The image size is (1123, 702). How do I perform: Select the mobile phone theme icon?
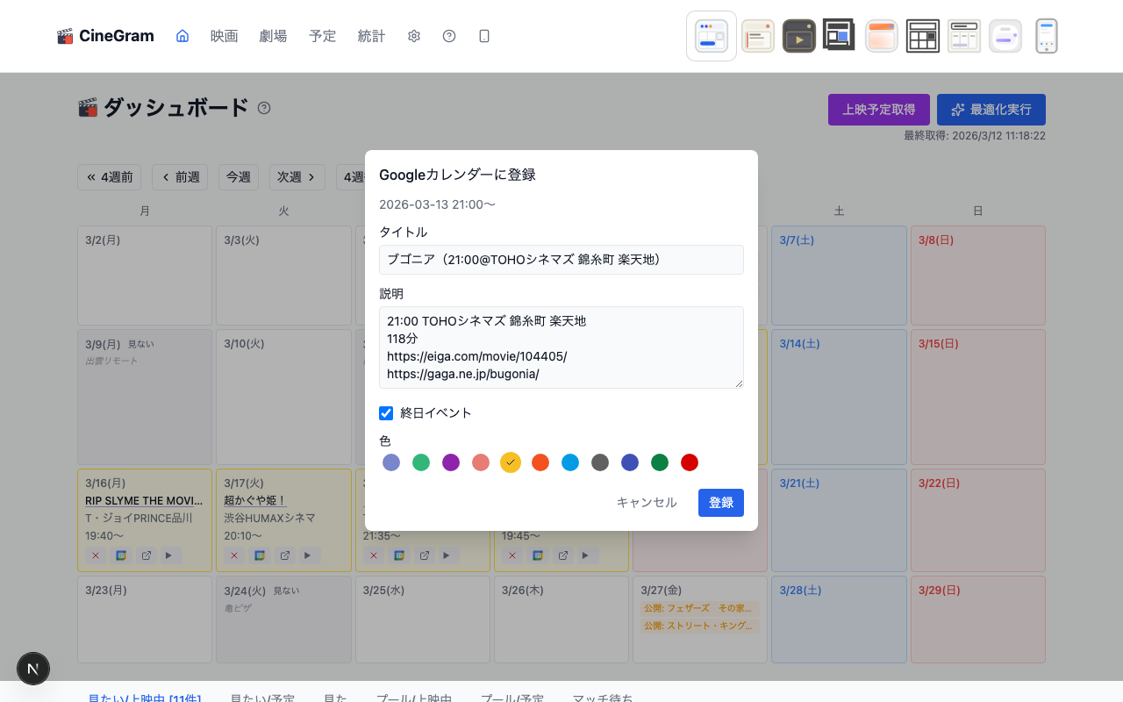pos(1046,35)
